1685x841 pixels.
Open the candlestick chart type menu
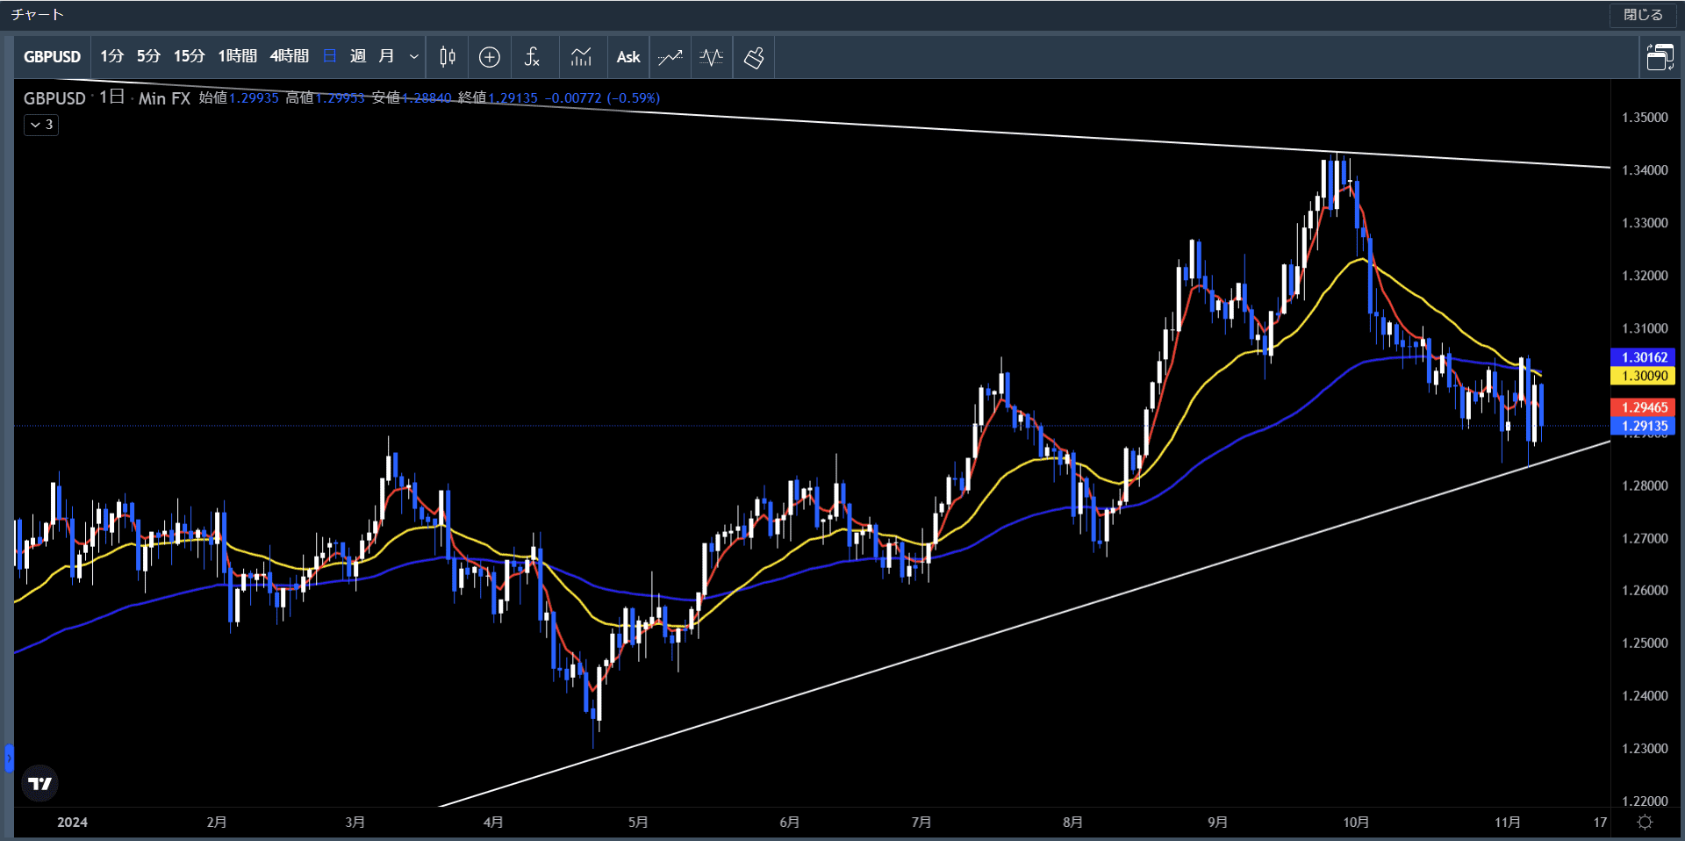click(448, 57)
